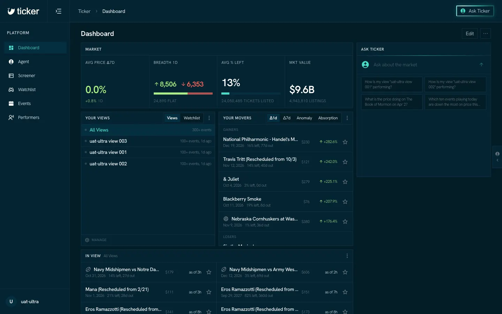Submit the Ask Ticker question arrow

[x=481, y=65]
